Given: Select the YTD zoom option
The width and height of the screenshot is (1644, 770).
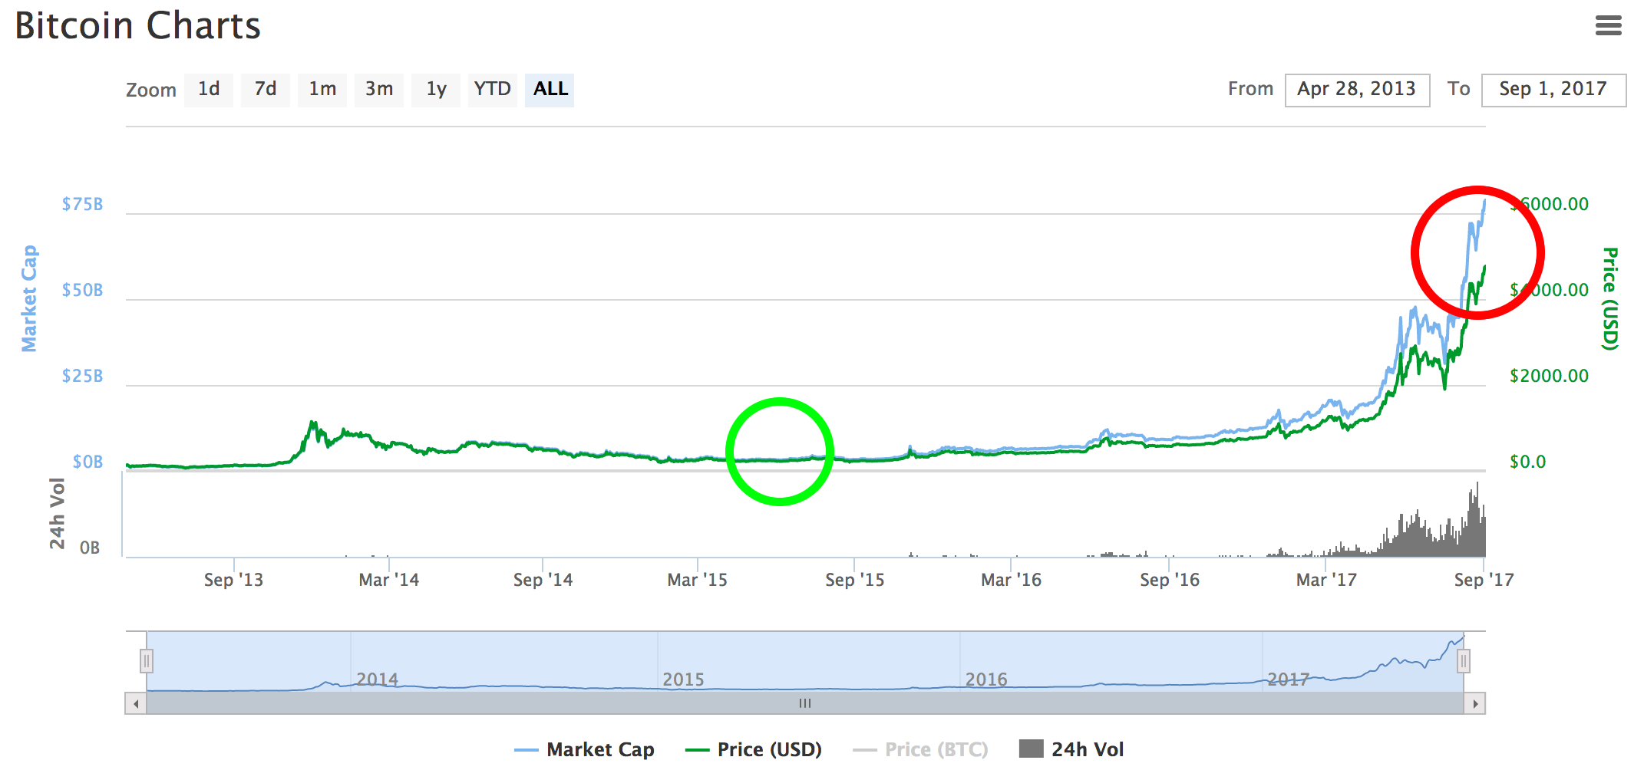Looking at the screenshot, I should click(x=492, y=90).
